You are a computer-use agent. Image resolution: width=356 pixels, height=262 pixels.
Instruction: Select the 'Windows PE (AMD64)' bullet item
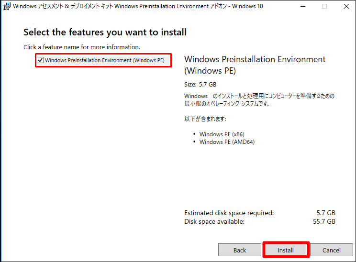(227, 142)
